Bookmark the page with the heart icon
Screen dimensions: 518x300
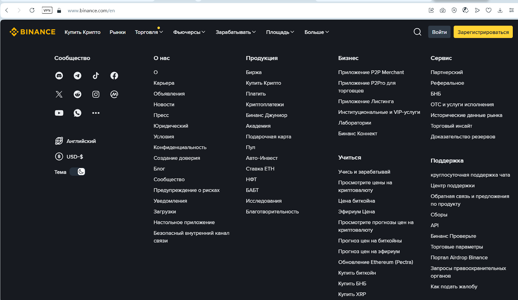click(489, 10)
